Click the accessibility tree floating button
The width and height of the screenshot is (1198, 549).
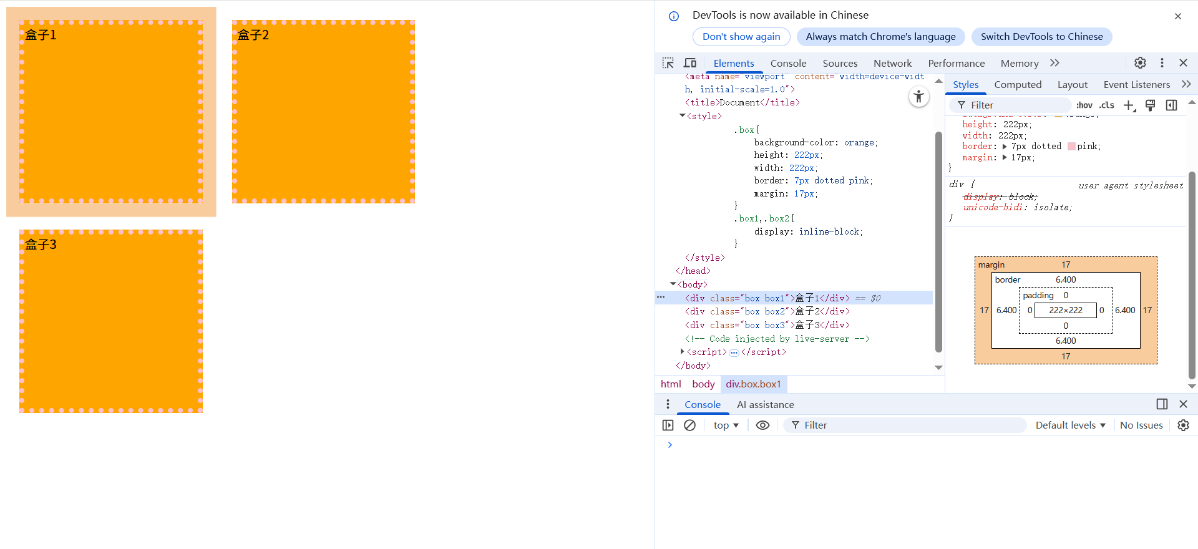click(918, 97)
